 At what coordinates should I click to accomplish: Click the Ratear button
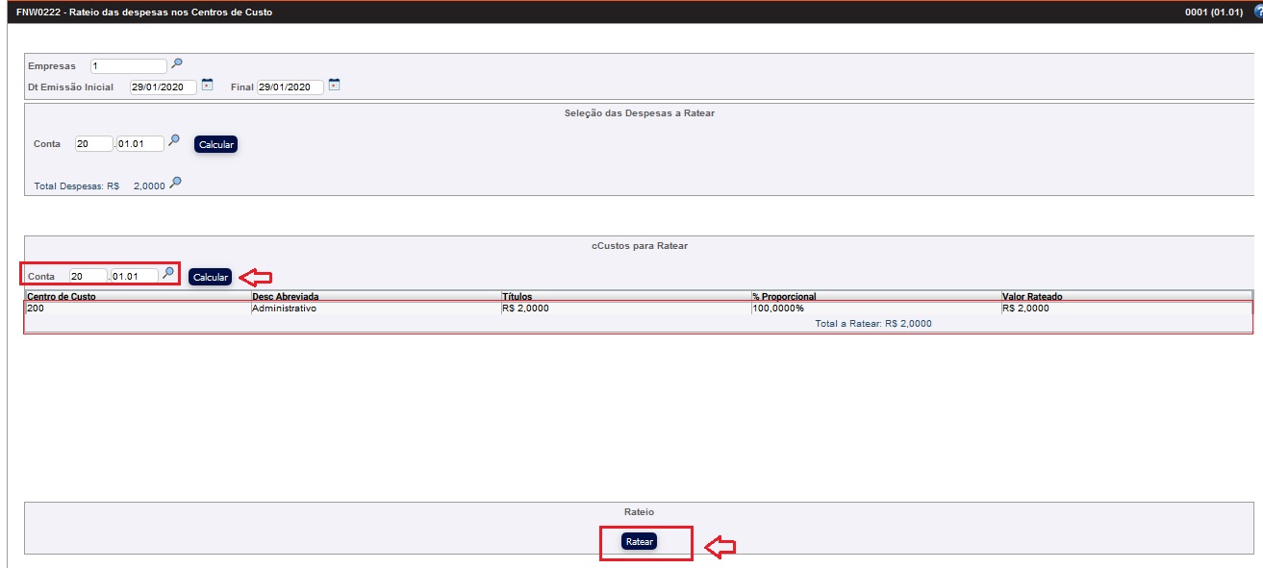point(639,542)
